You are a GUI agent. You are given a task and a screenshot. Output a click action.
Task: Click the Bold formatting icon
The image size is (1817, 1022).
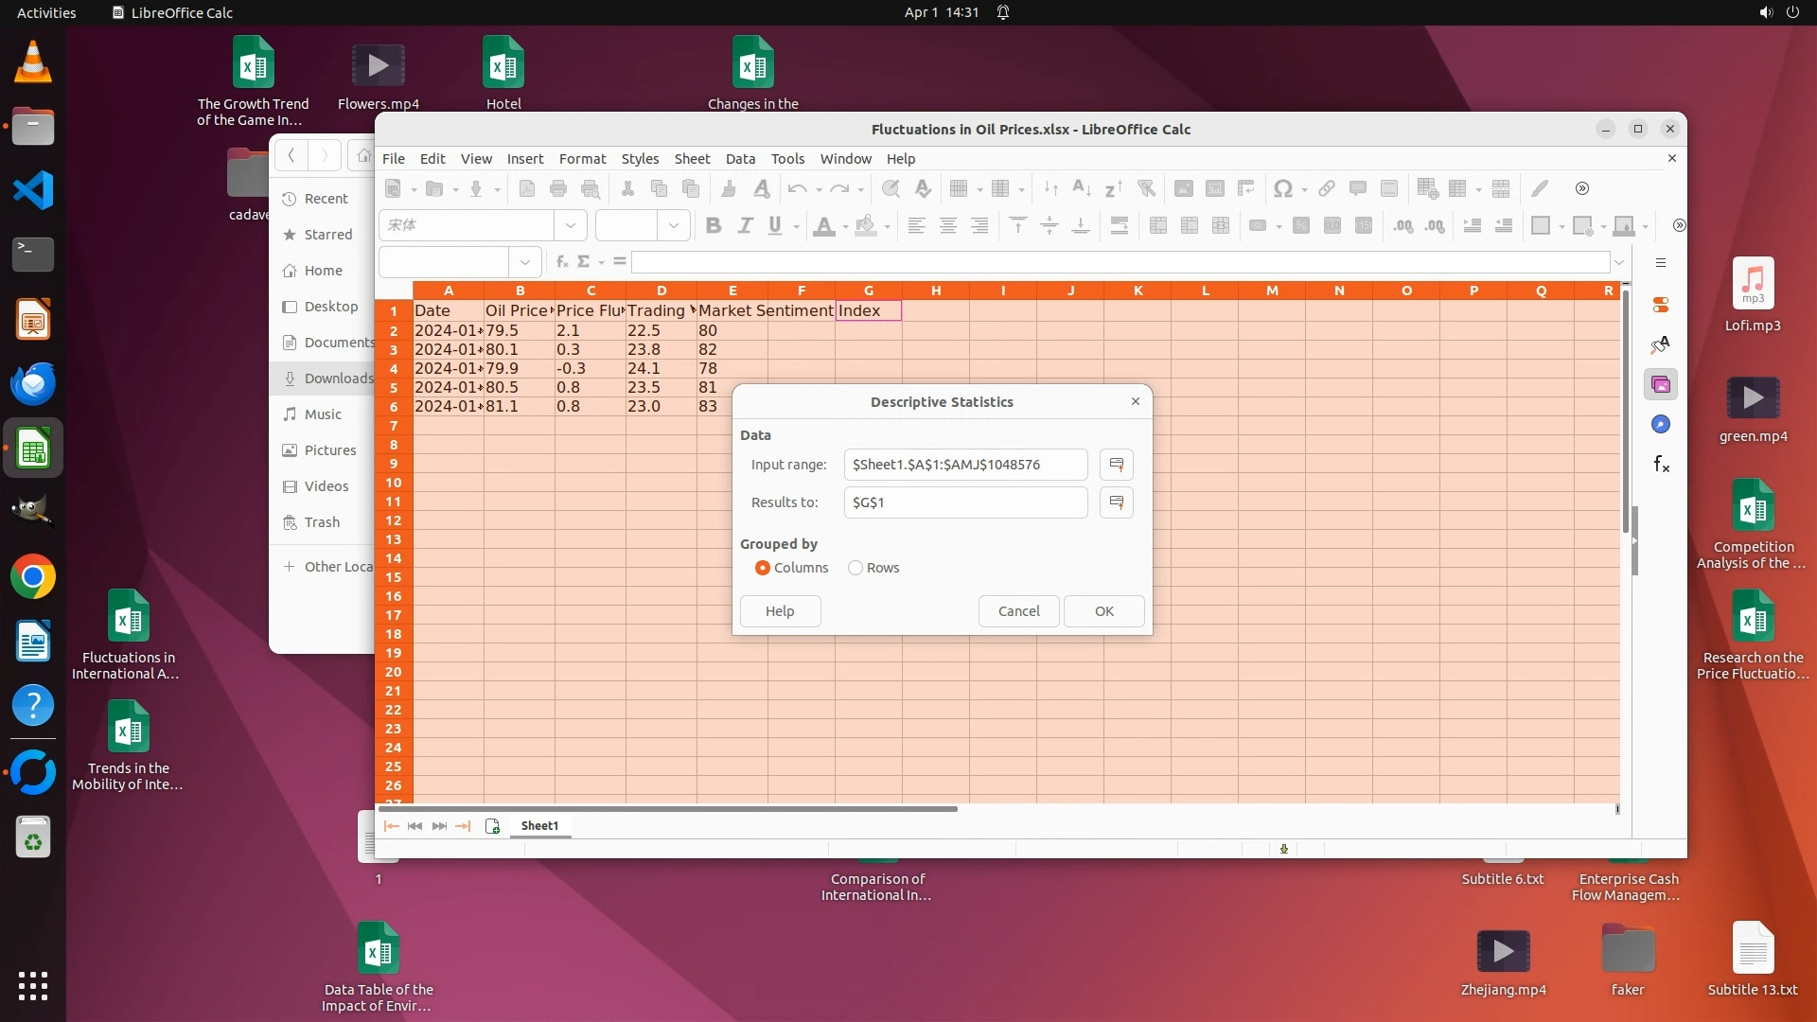point(714,225)
